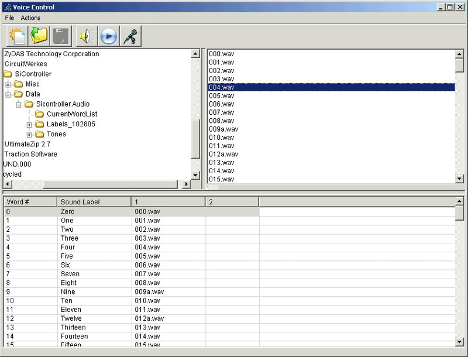Click the Sound Label column header

(94, 202)
